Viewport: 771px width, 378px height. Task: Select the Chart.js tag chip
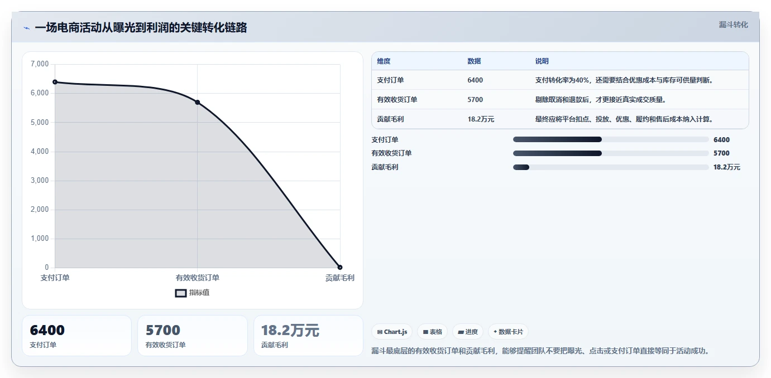point(392,332)
